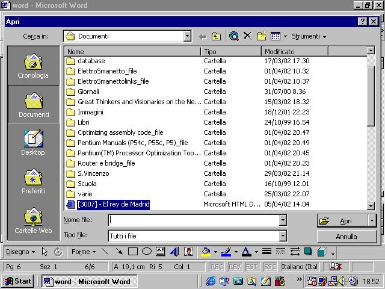Click the volume speaker tray icon
385x289 pixels.
click(342, 281)
